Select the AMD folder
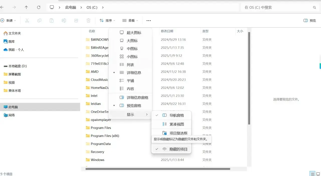The height and width of the screenshot is (176, 321). click(95, 72)
